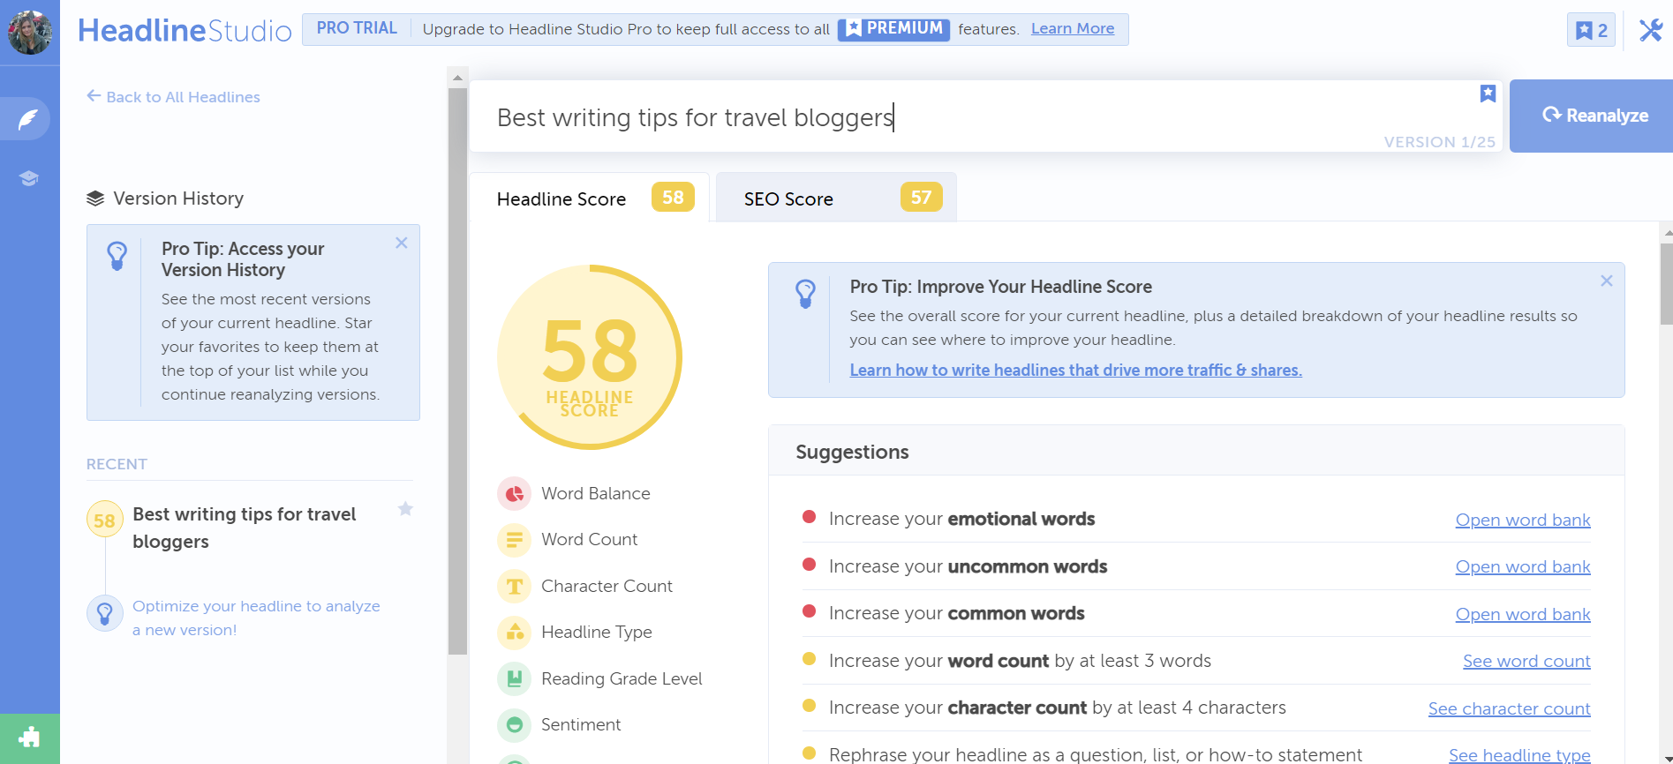Go back to All Headlines
Image resolution: width=1673 pixels, height=764 pixels.
(x=173, y=97)
